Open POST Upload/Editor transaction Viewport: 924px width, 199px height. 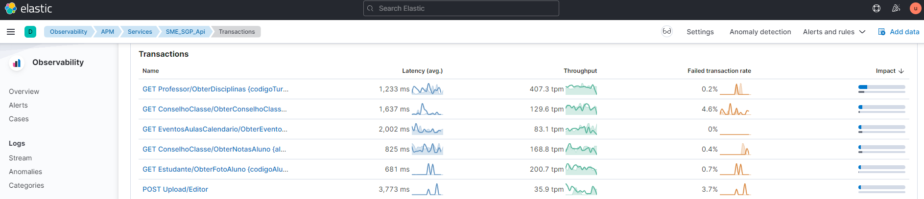(175, 189)
